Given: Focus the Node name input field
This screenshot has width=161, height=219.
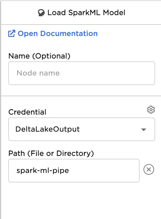Looking at the screenshot, I should 82,73.
